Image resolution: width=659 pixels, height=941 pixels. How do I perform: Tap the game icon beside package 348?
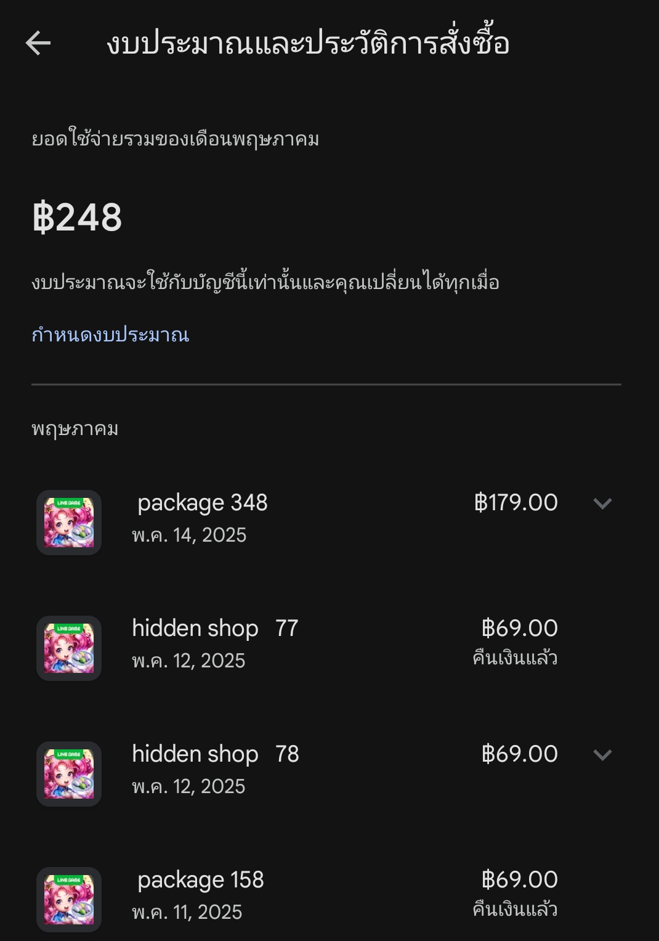coord(69,523)
